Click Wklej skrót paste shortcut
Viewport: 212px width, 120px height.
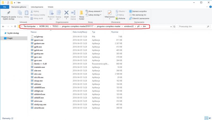37,18
